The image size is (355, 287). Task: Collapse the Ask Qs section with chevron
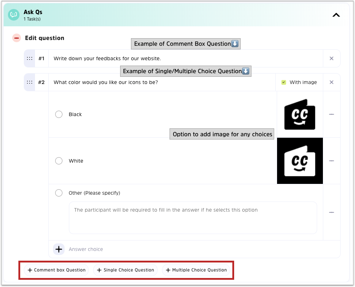pos(336,15)
